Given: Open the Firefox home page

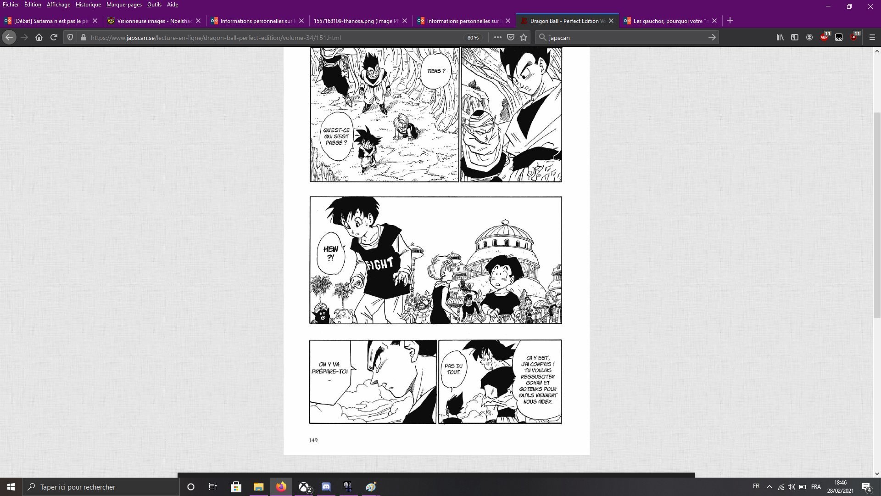Looking at the screenshot, I should [x=39, y=37].
